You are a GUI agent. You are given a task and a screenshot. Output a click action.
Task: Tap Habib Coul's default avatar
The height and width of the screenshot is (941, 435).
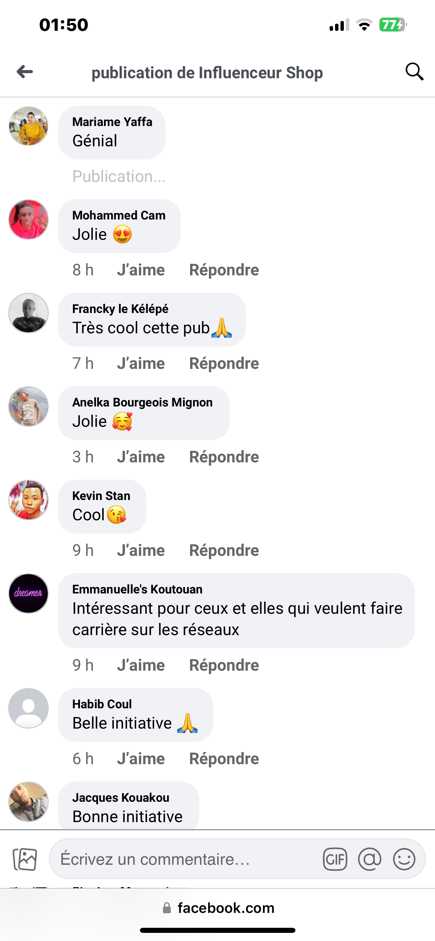click(28, 708)
